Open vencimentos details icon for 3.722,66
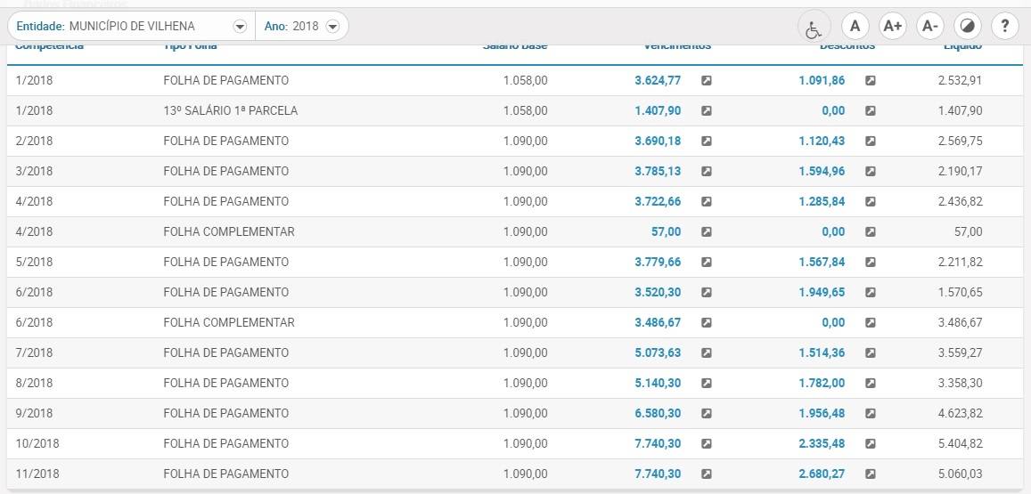Viewport: 1031px width, 494px height. (x=706, y=202)
